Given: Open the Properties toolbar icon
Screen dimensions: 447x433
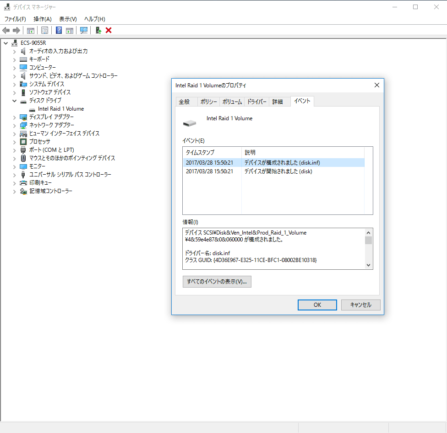Looking at the screenshot, I should pyautogui.click(x=44, y=30).
